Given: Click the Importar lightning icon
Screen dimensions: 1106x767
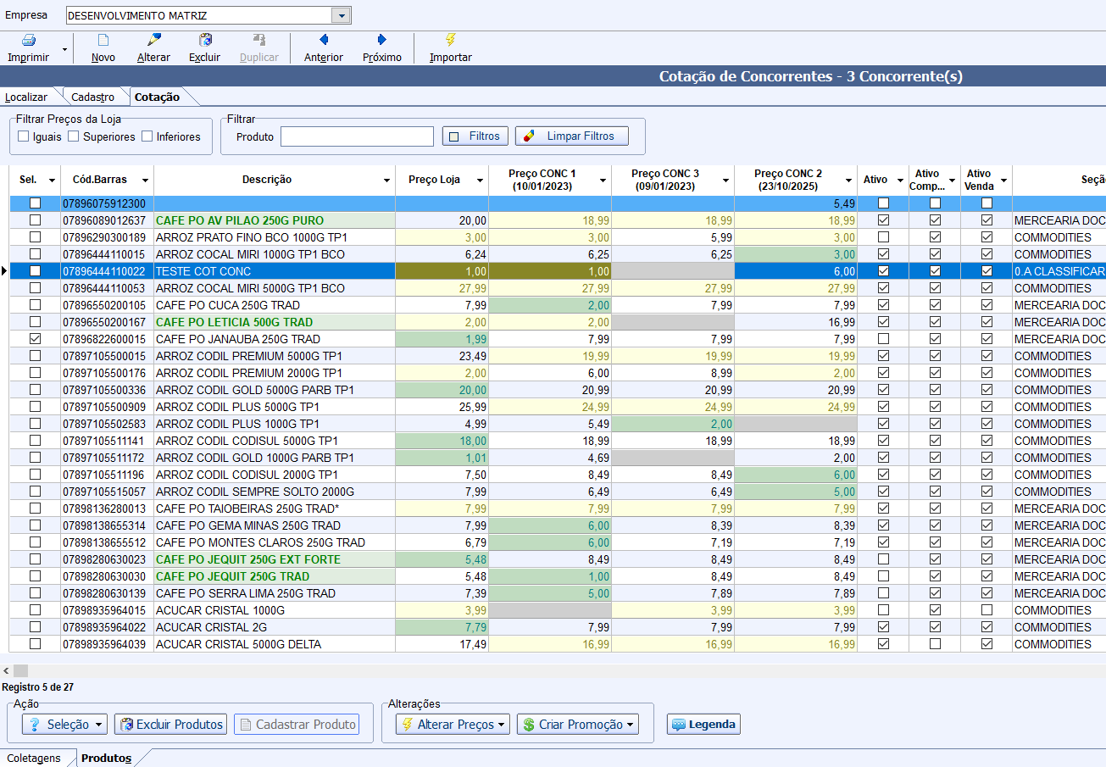Looking at the screenshot, I should (x=450, y=41).
